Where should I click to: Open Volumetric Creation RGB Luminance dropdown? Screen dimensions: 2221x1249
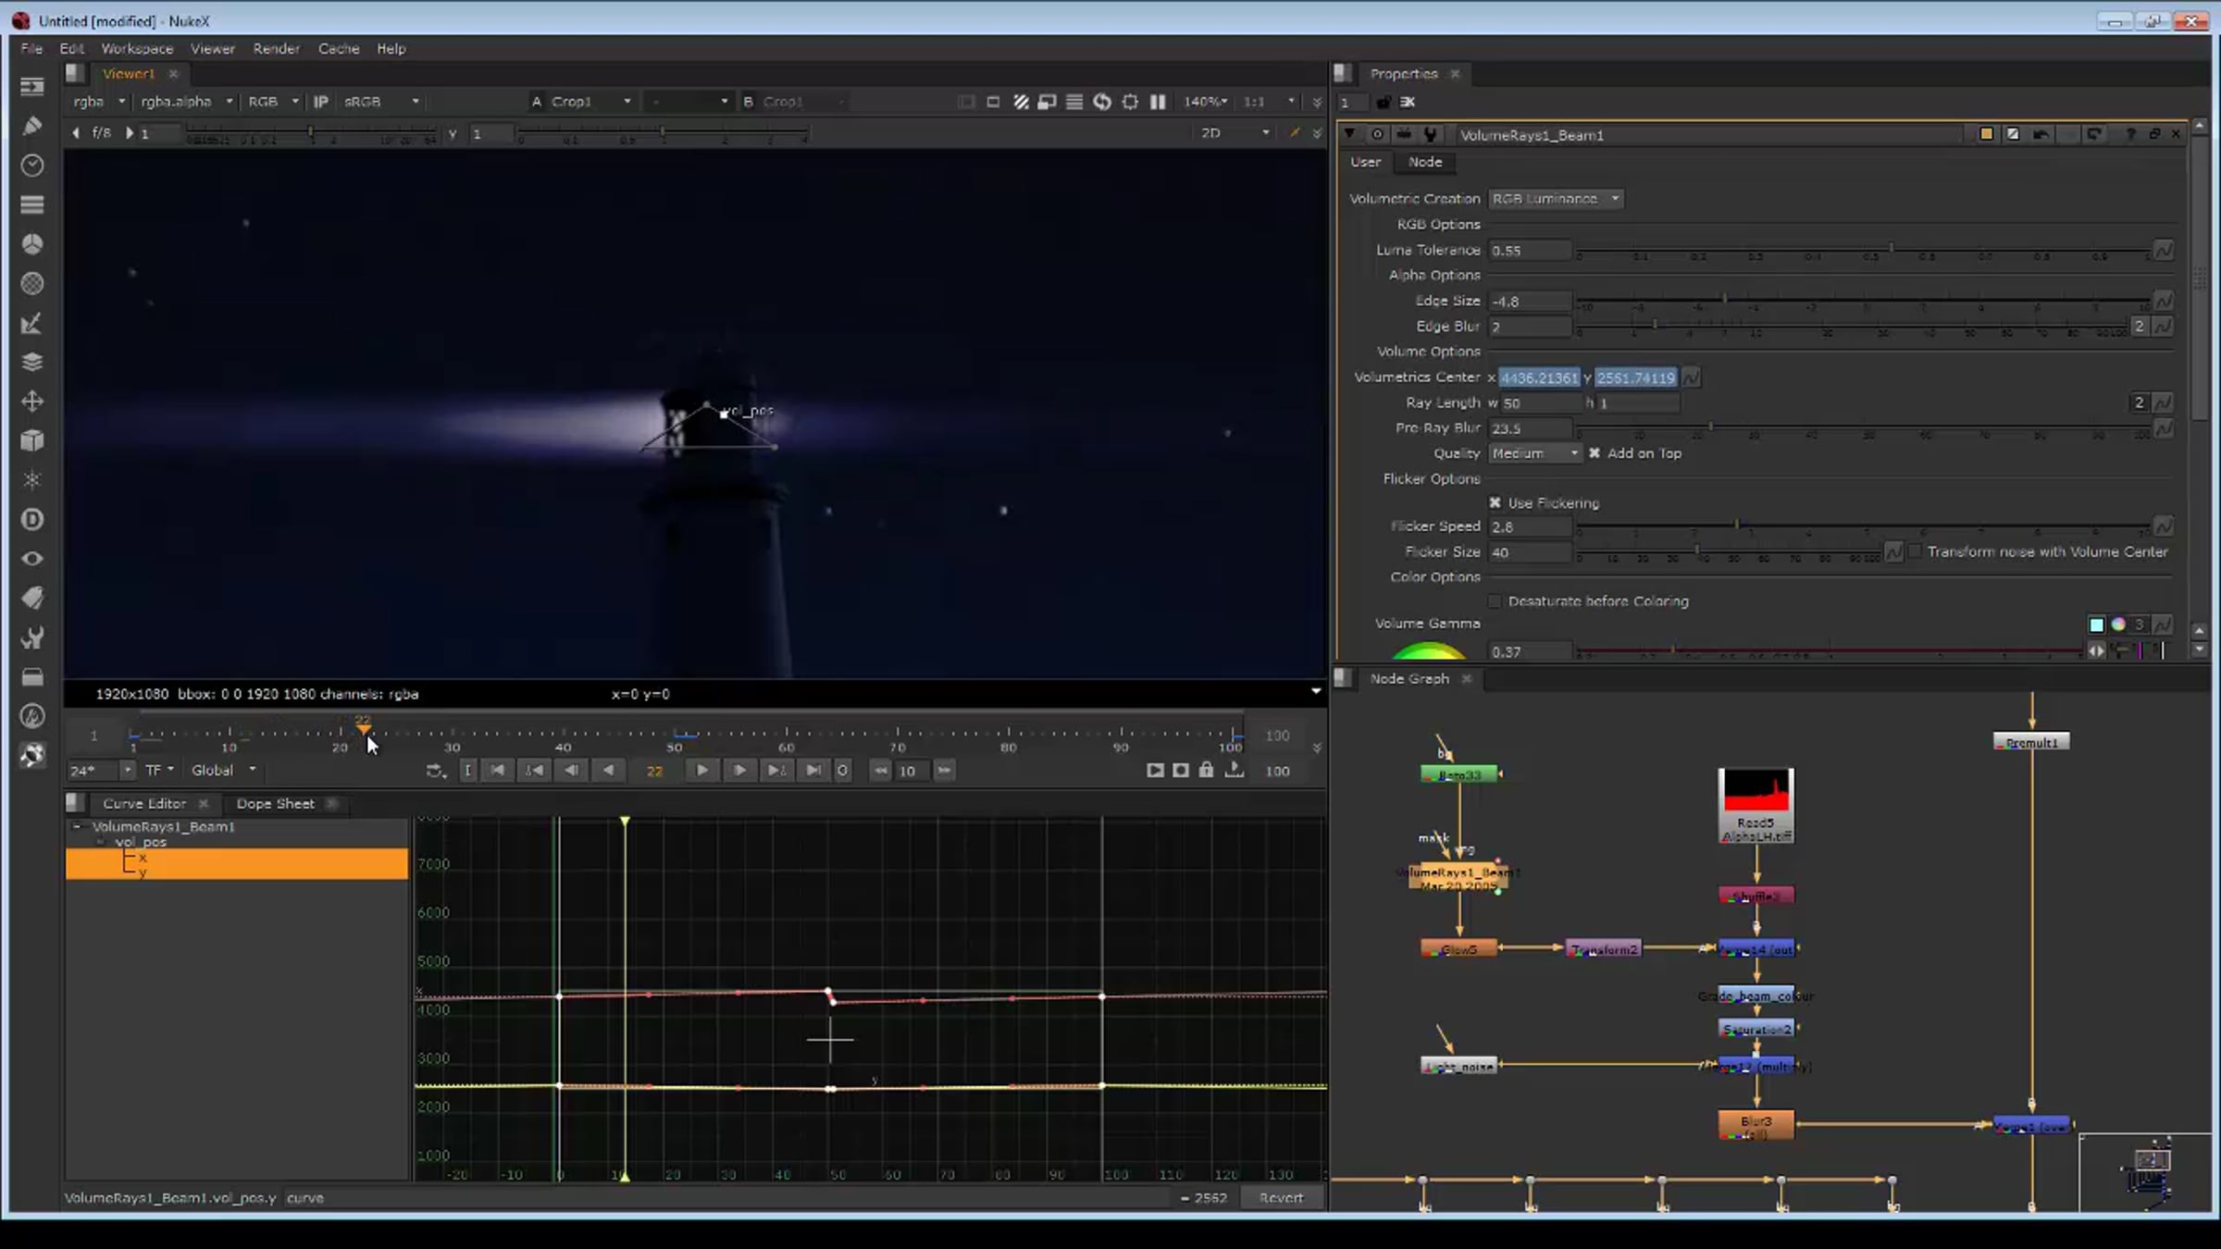[x=1555, y=199]
